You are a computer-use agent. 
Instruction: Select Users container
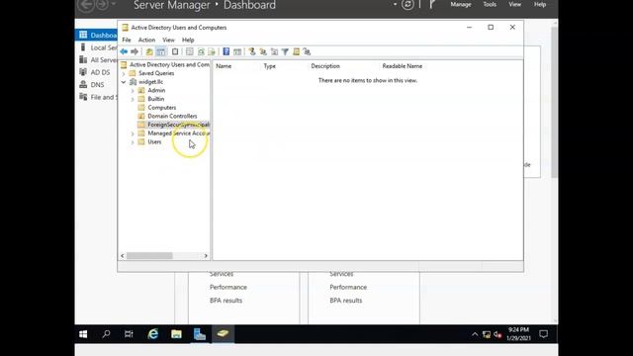coord(154,141)
